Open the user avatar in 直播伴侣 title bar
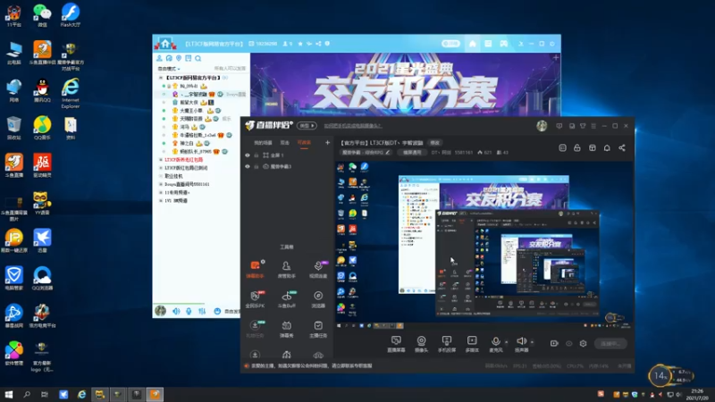715x402 pixels. coord(542,126)
